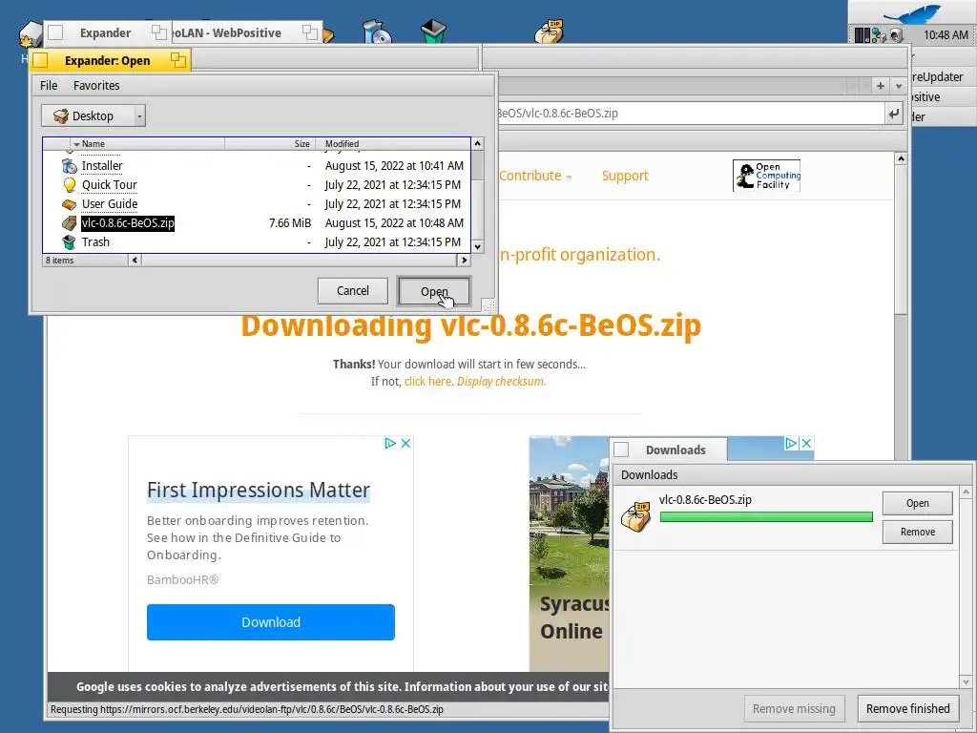Click Remove finished in Downloads
Image resolution: width=977 pixels, height=733 pixels.
tap(908, 709)
